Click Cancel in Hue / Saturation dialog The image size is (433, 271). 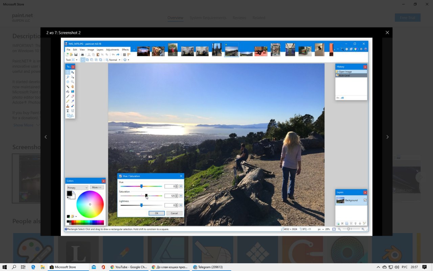[x=174, y=213]
